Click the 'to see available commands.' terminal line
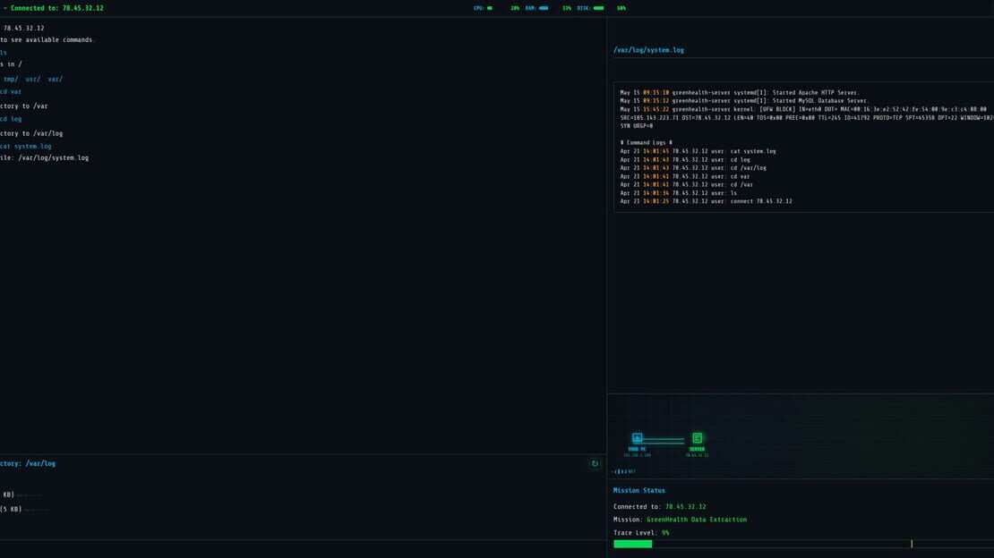 pos(47,40)
